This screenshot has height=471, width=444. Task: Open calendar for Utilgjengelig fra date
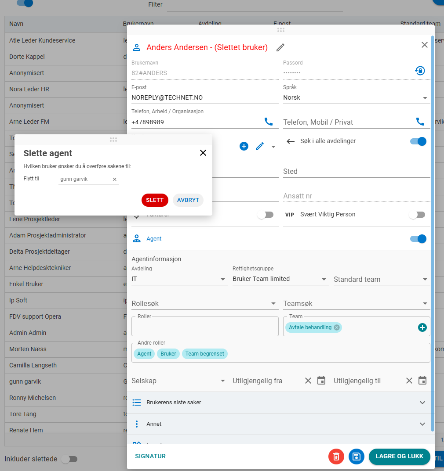point(321,381)
